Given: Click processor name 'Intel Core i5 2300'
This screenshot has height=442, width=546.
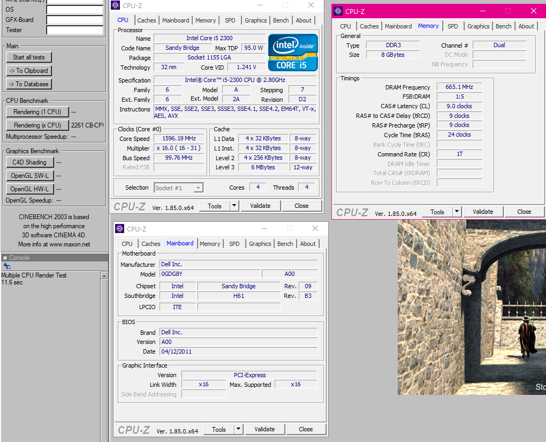Looking at the screenshot, I should 209,38.
